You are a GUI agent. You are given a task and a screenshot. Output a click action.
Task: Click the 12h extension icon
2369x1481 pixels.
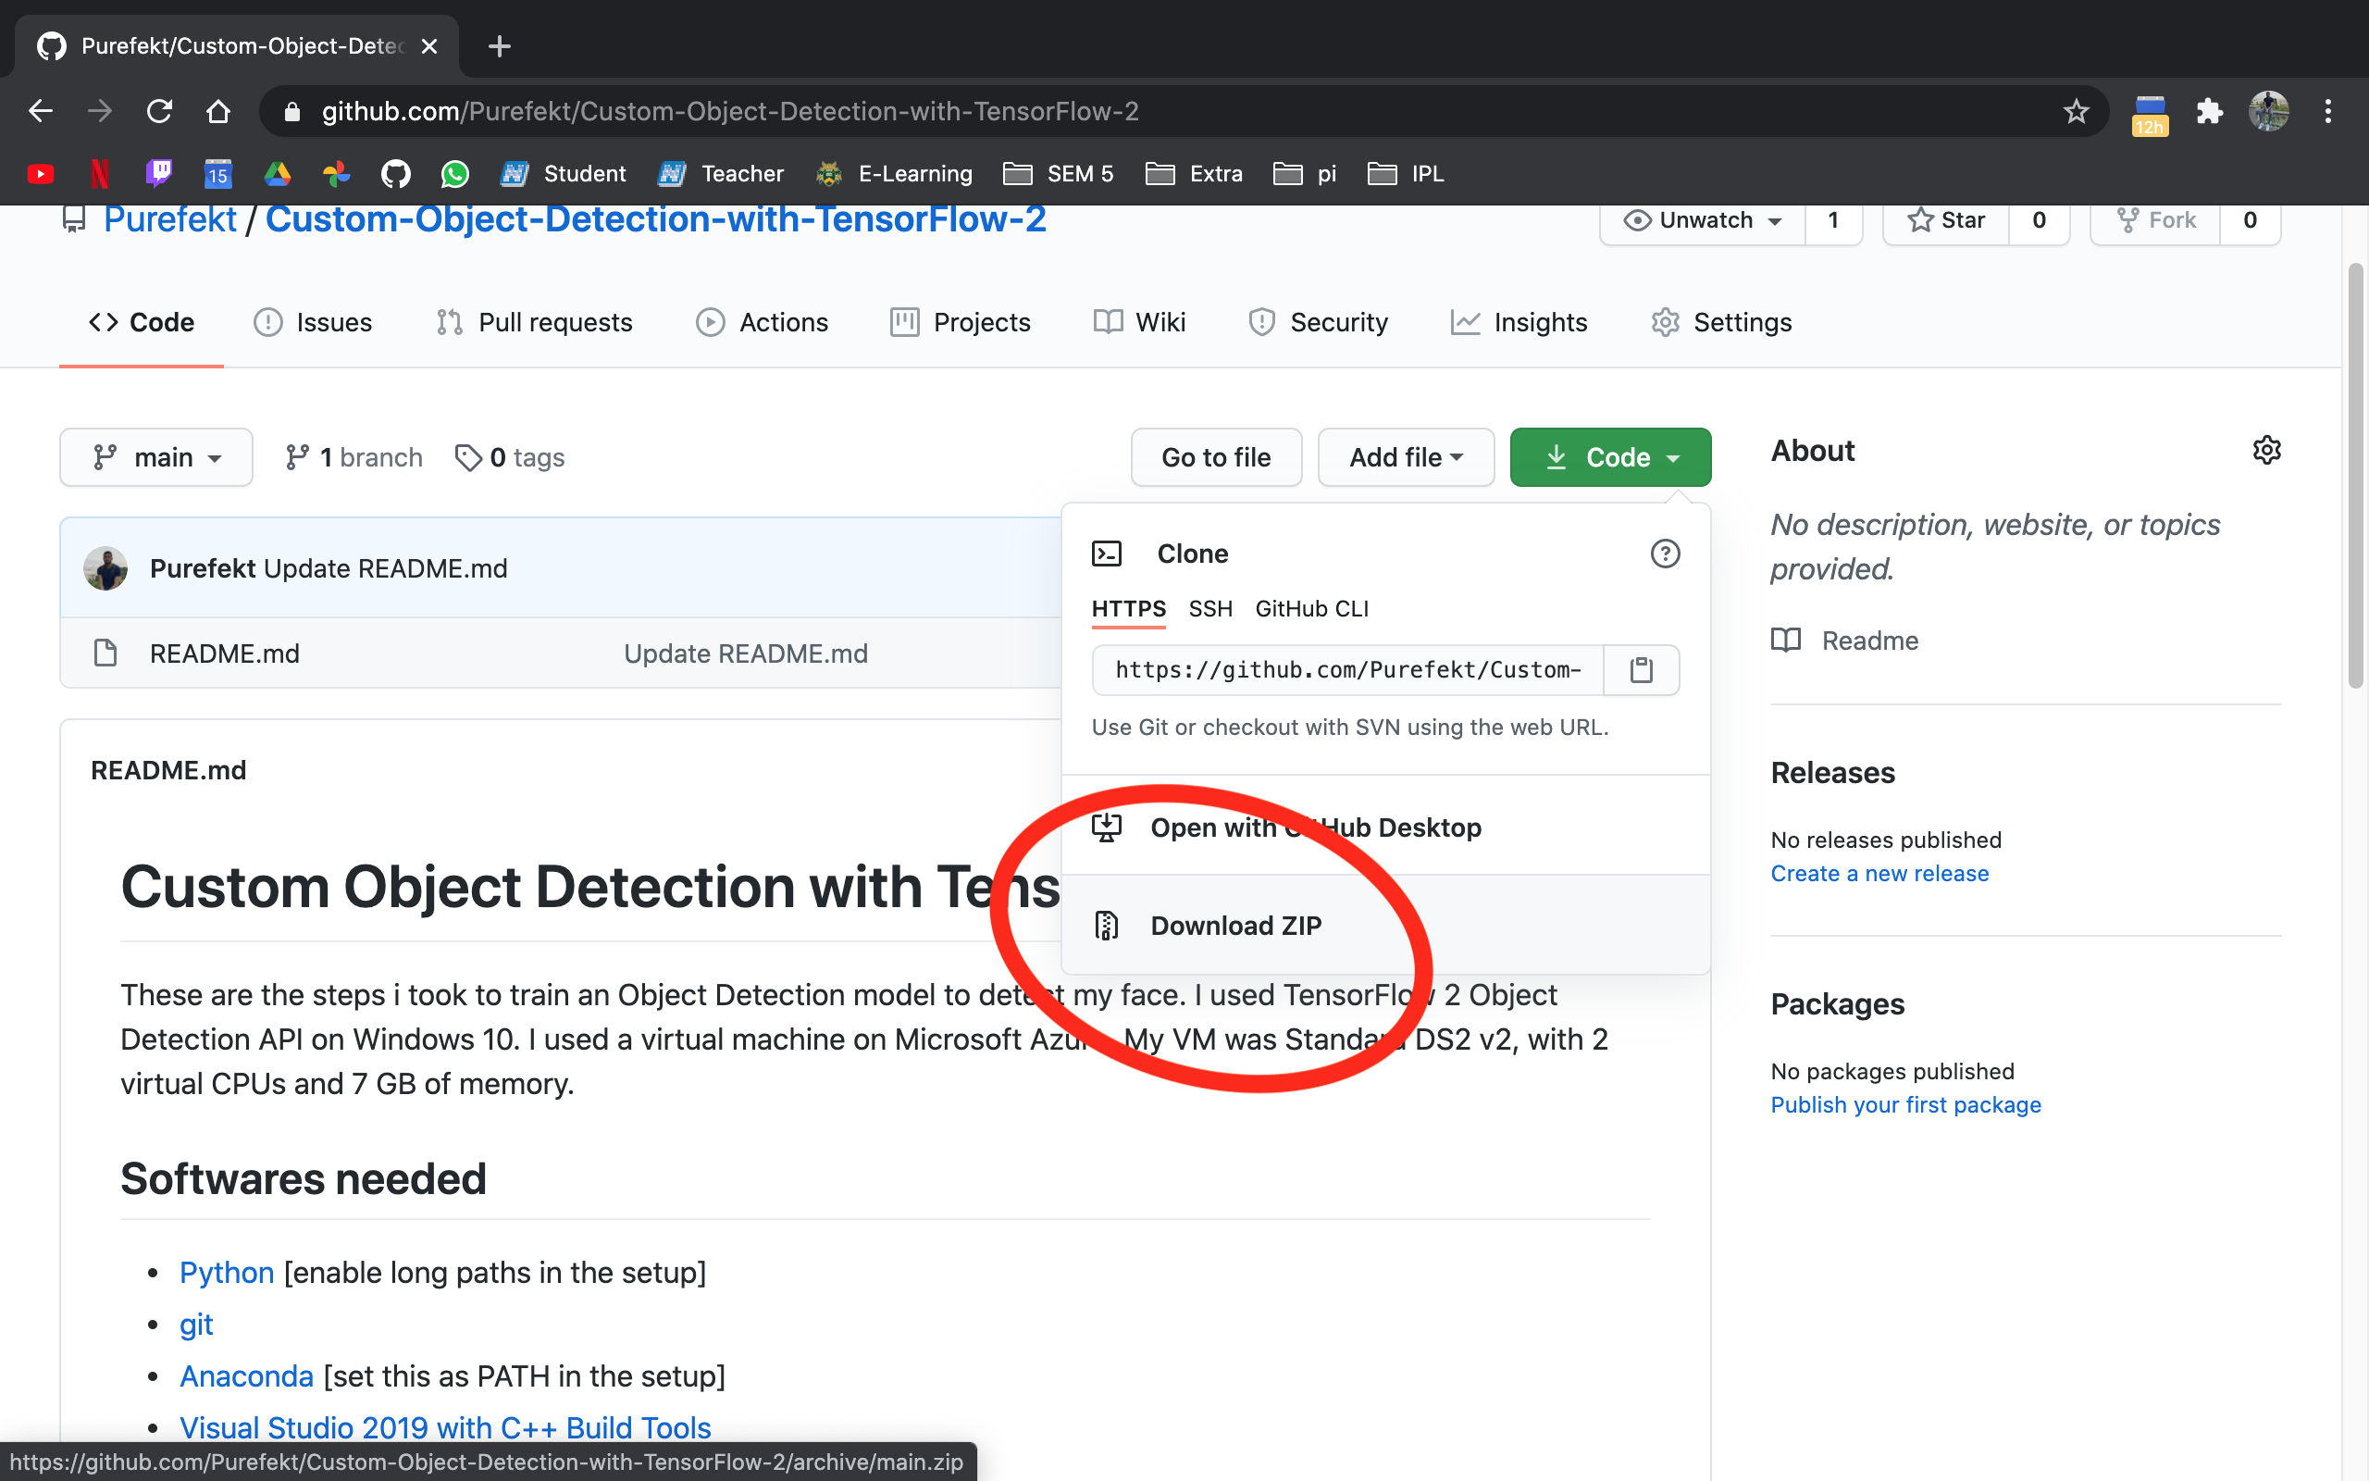[x=2150, y=114]
